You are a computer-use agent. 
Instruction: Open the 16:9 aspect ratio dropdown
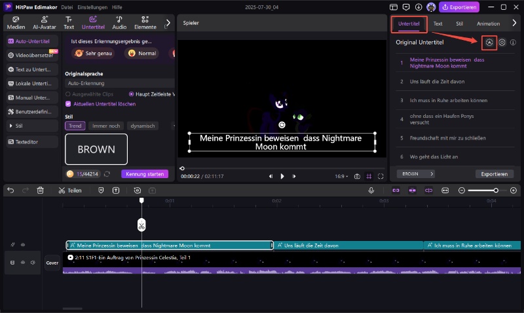[341, 176]
